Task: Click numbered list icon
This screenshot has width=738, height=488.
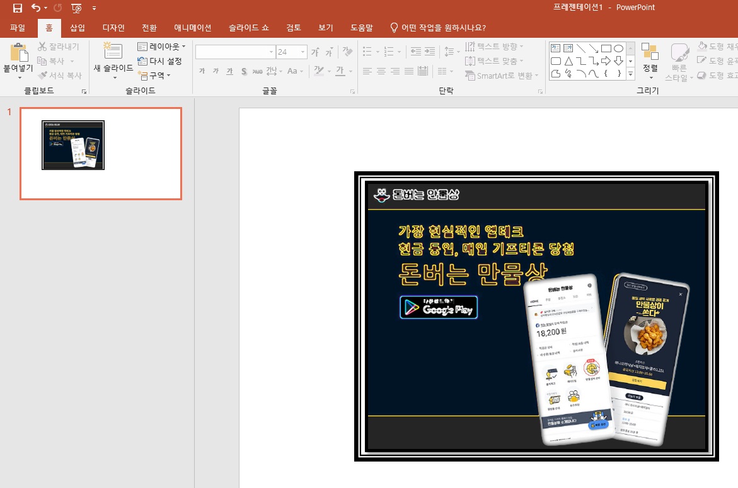Action: [389, 51]
